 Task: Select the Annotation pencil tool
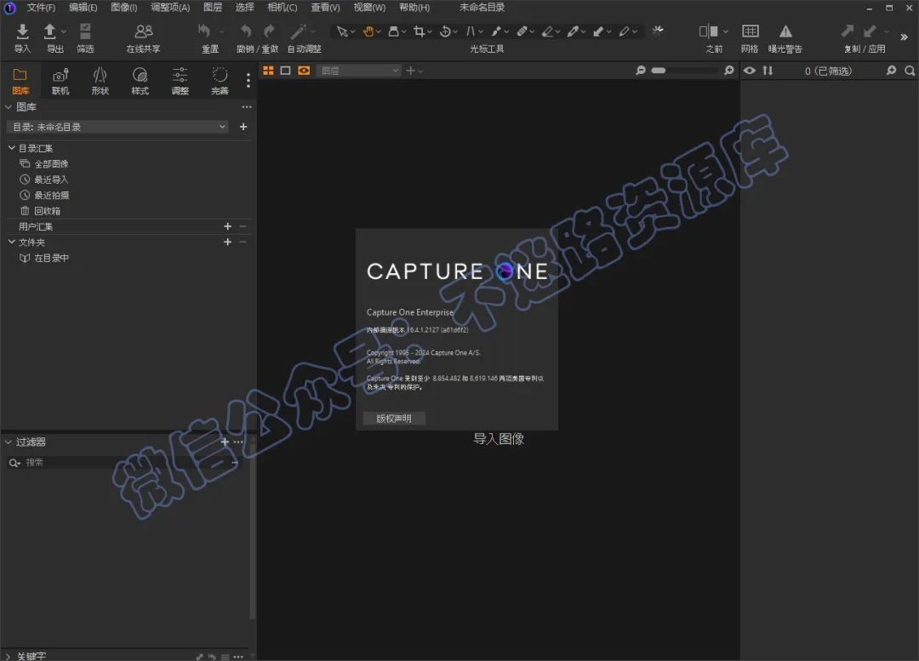click(x=625, y=31)
